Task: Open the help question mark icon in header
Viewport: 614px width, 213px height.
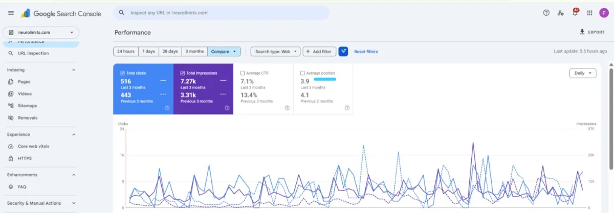Action: 546,13
